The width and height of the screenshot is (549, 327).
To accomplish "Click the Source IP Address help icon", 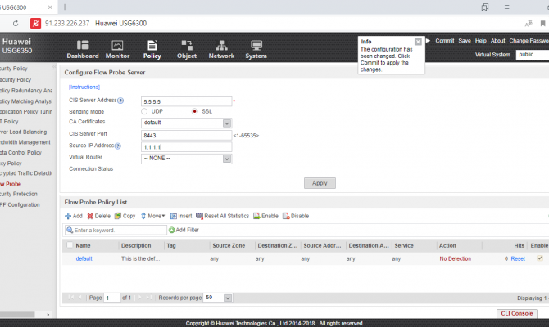I will click(118, 146).
